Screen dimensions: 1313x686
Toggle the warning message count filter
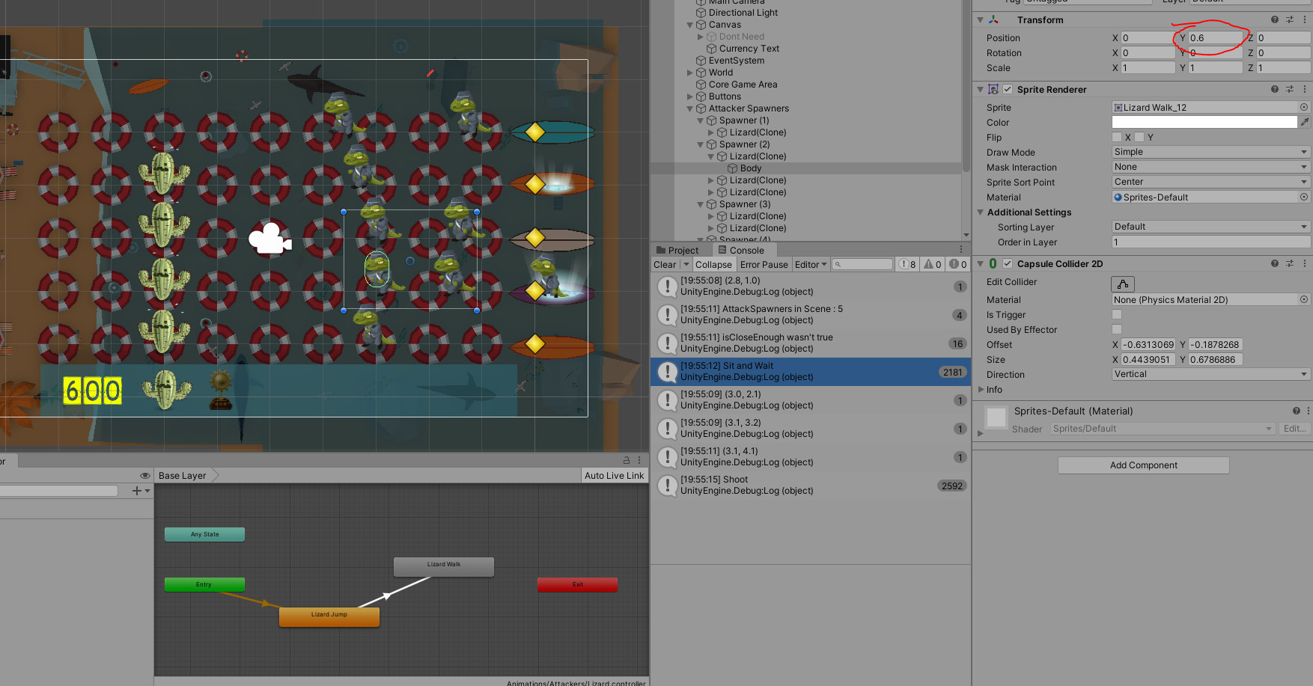[932, 264]
